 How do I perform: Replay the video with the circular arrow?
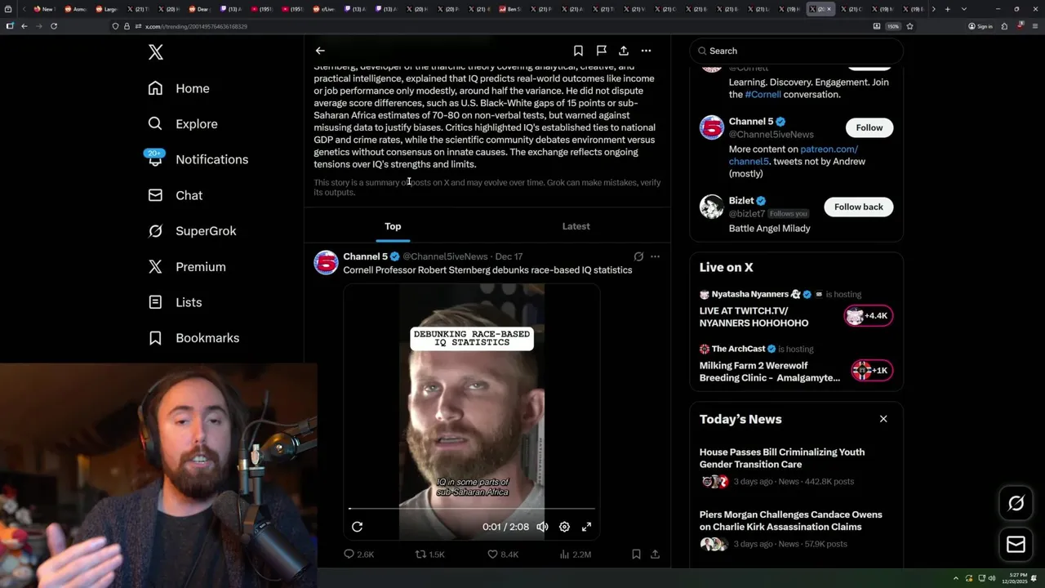coord(357,527)
